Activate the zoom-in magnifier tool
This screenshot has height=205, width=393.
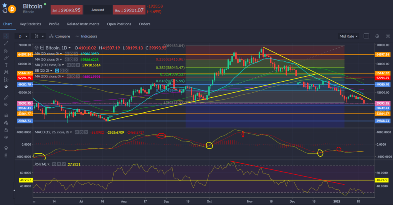click(6, 104)
